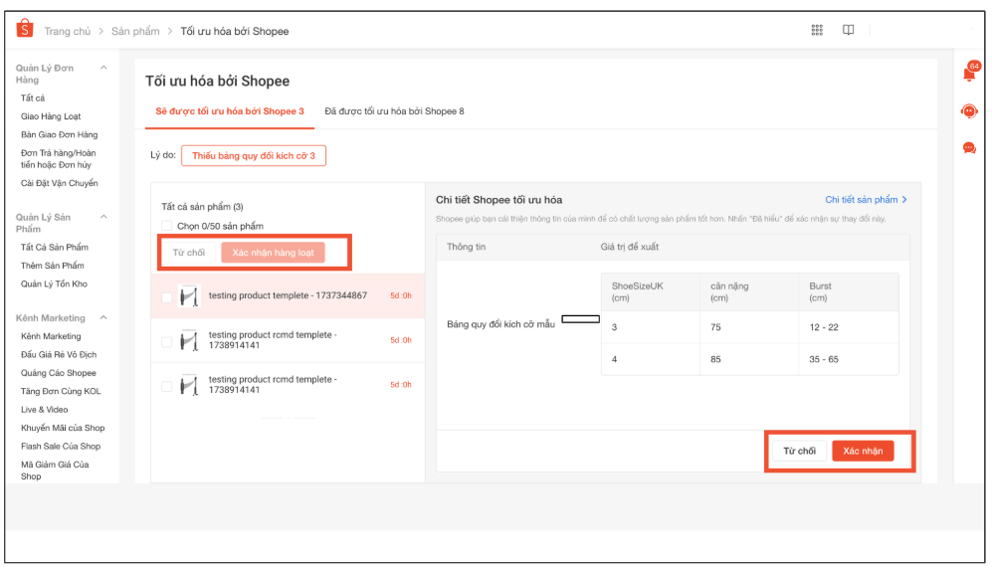Screen dimensions: 992x570
Task: Select filter 'Thiếu bảng quy đổi kích cỡ 3'
Action: (254, 155)
